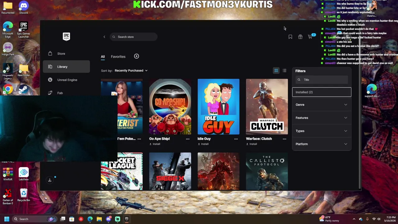Open Warface: Clutch game cover

click(267, 107)
